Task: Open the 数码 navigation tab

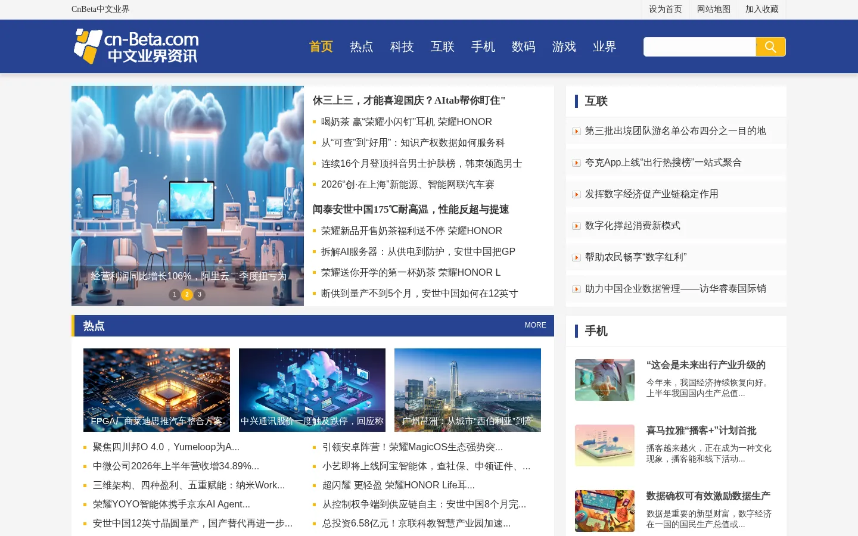Action: coord(524,46)
